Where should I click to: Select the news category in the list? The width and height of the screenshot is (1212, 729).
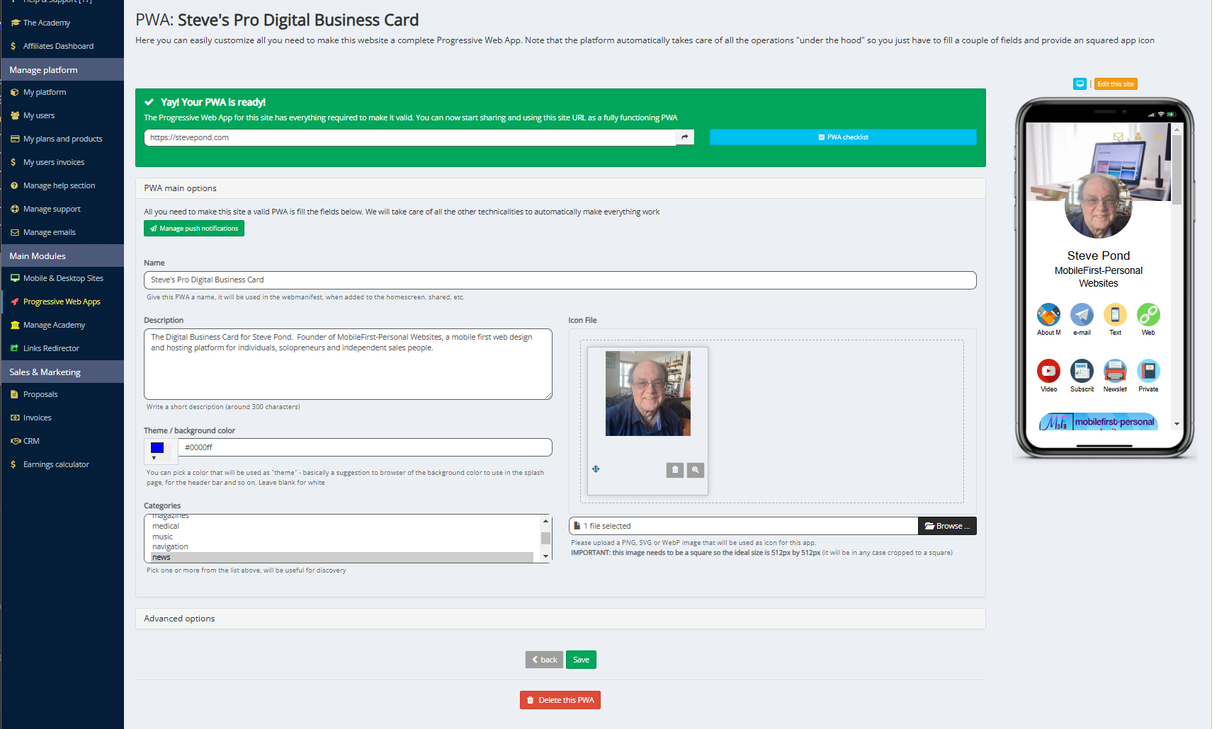161,557
